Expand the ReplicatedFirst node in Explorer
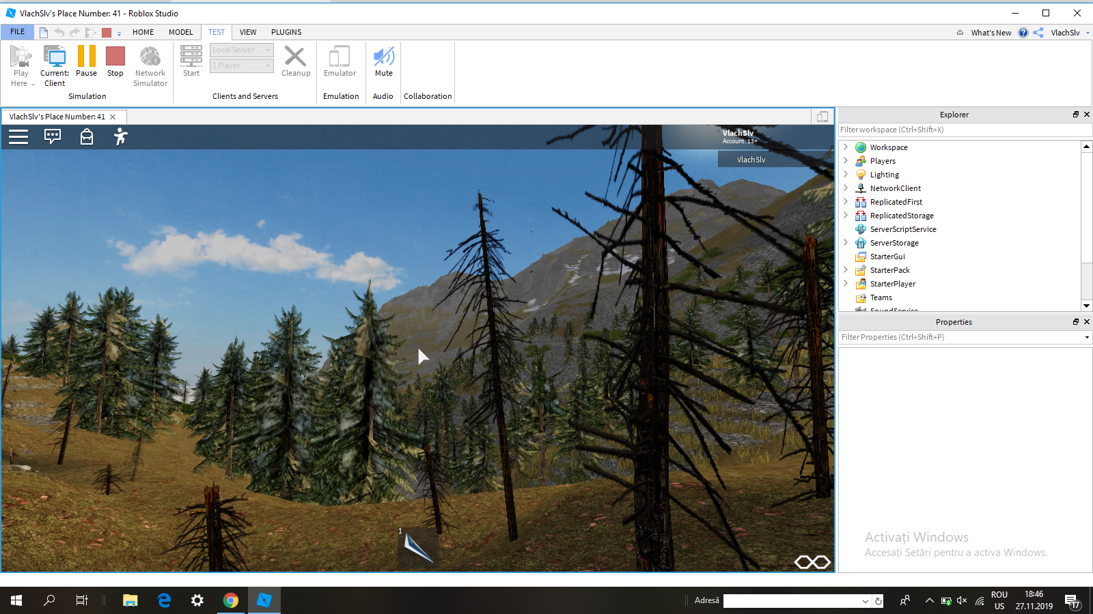Image resolution: width=1093 pixels, height=614 pixels. [846, 201]
